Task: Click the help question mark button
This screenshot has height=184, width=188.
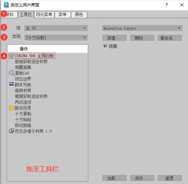Action: pos(167,5)
